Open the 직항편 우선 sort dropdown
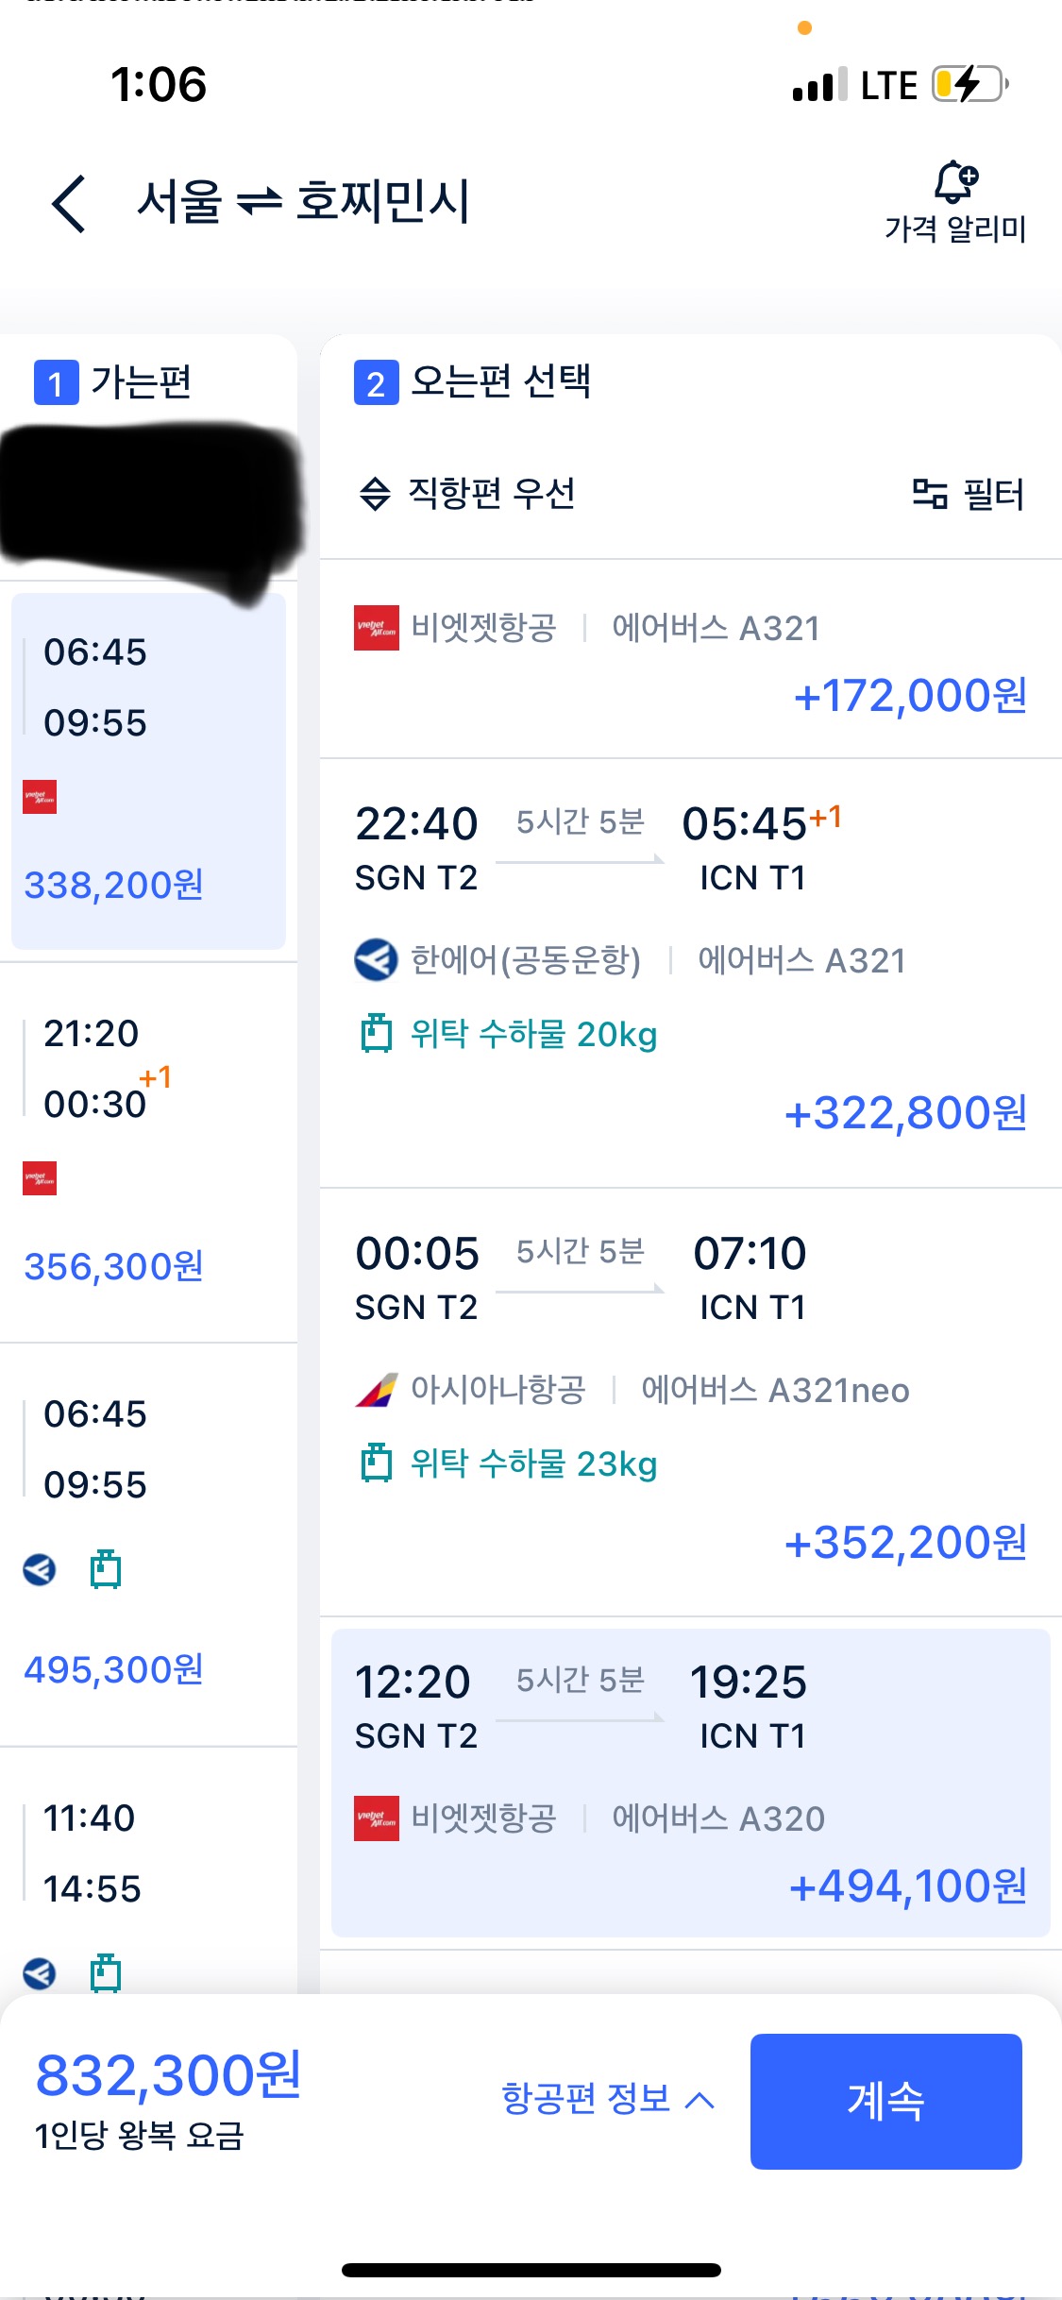 (x=468, y=493)
